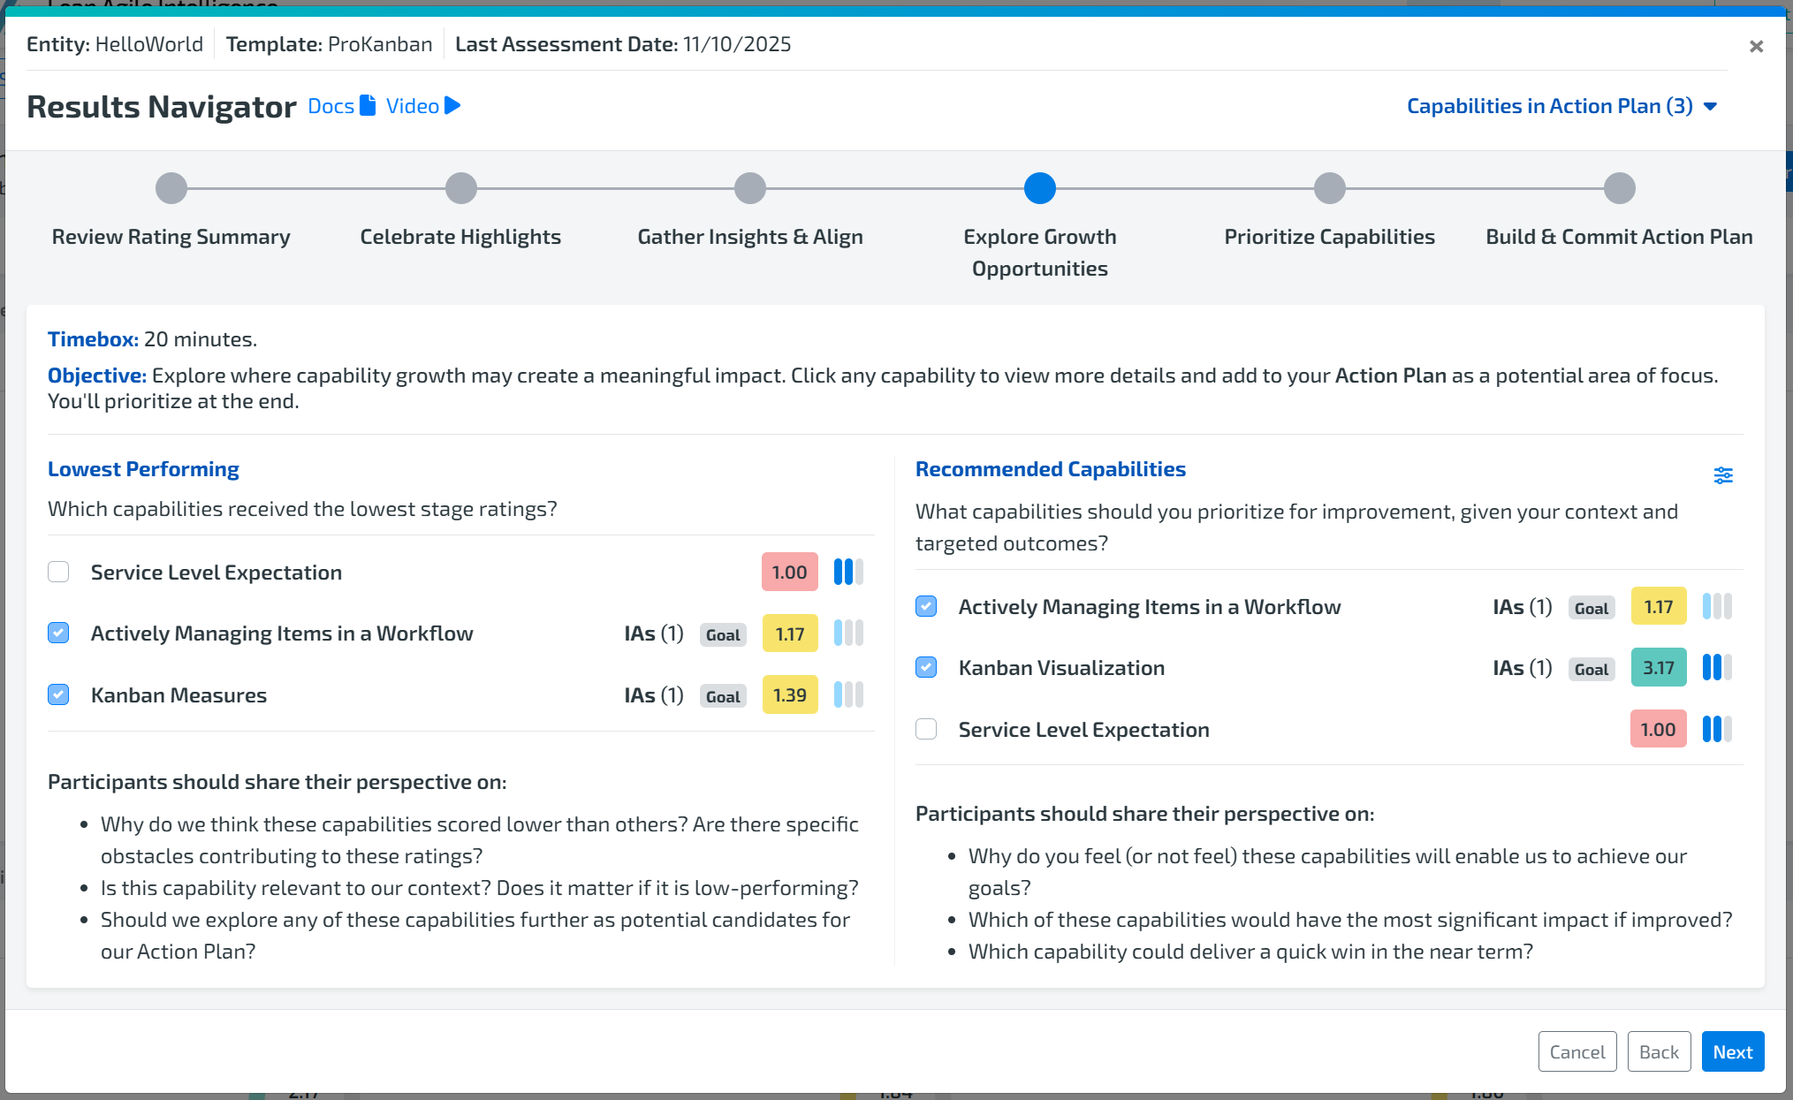Click Goal badge on Kanban Visualization row
The width and height of the screenshot is (1793, 1100).
1591,670
